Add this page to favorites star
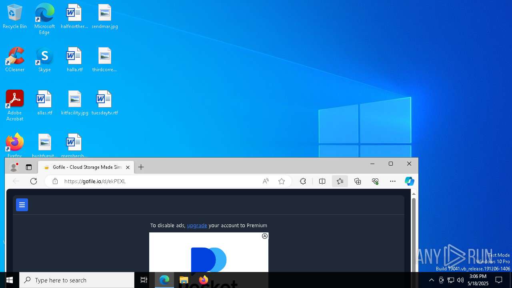Viewport: 512px width, 288px height. pos(282,181)
